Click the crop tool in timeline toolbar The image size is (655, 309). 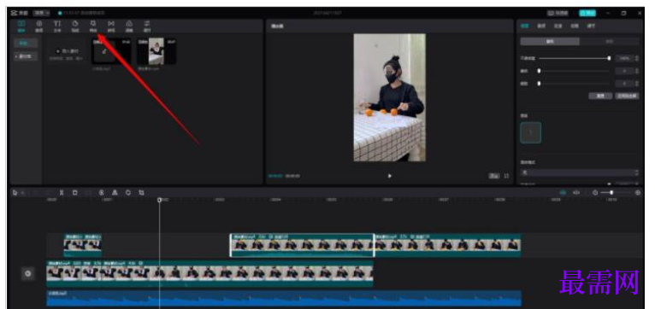coord(141,193)
